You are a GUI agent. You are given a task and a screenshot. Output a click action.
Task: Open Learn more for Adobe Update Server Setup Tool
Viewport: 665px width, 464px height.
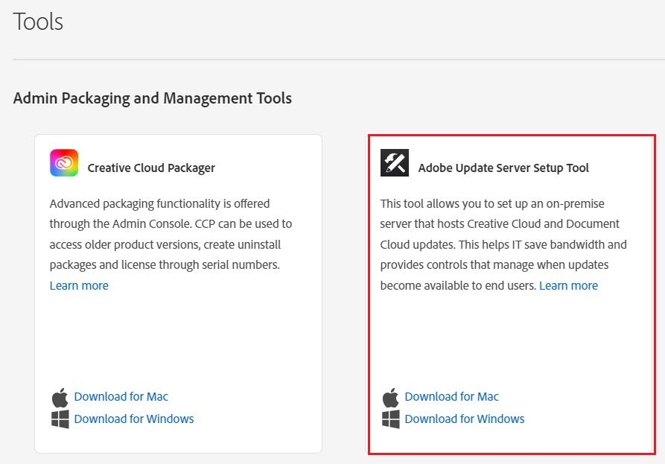(x=568, y=286)
